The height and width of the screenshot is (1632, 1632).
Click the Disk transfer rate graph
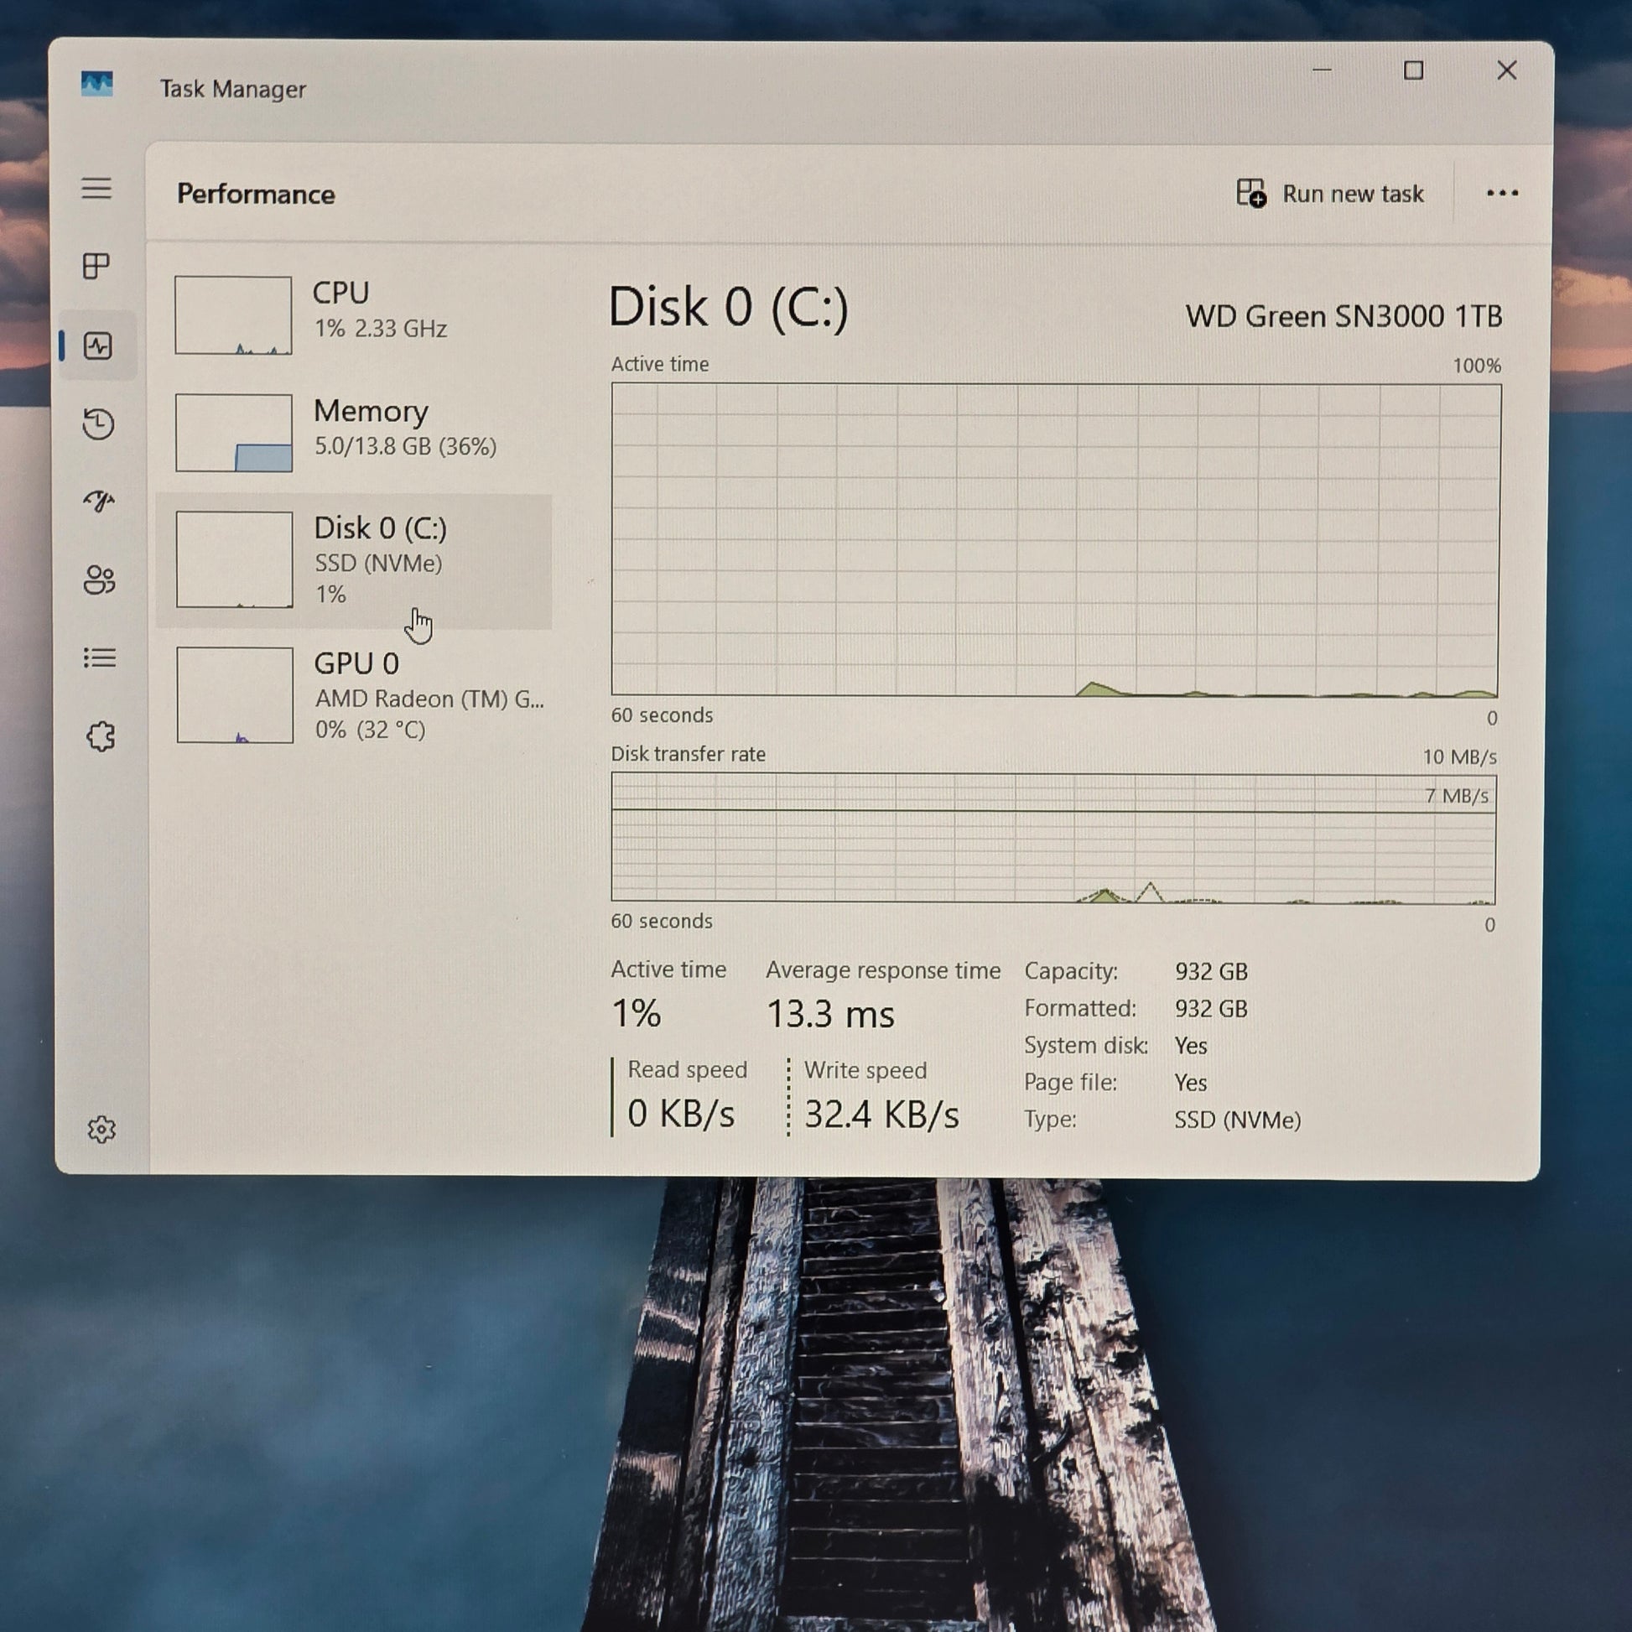(x=1052, y=838)
